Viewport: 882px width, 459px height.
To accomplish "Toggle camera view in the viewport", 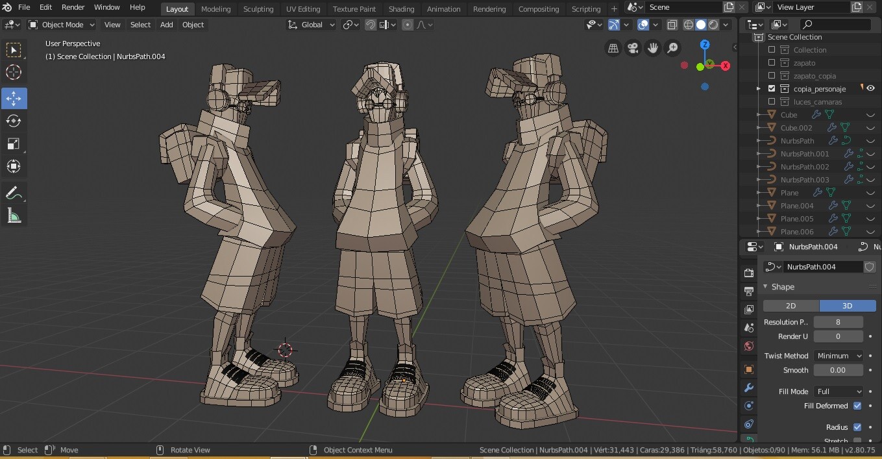I will pos(632,48).
